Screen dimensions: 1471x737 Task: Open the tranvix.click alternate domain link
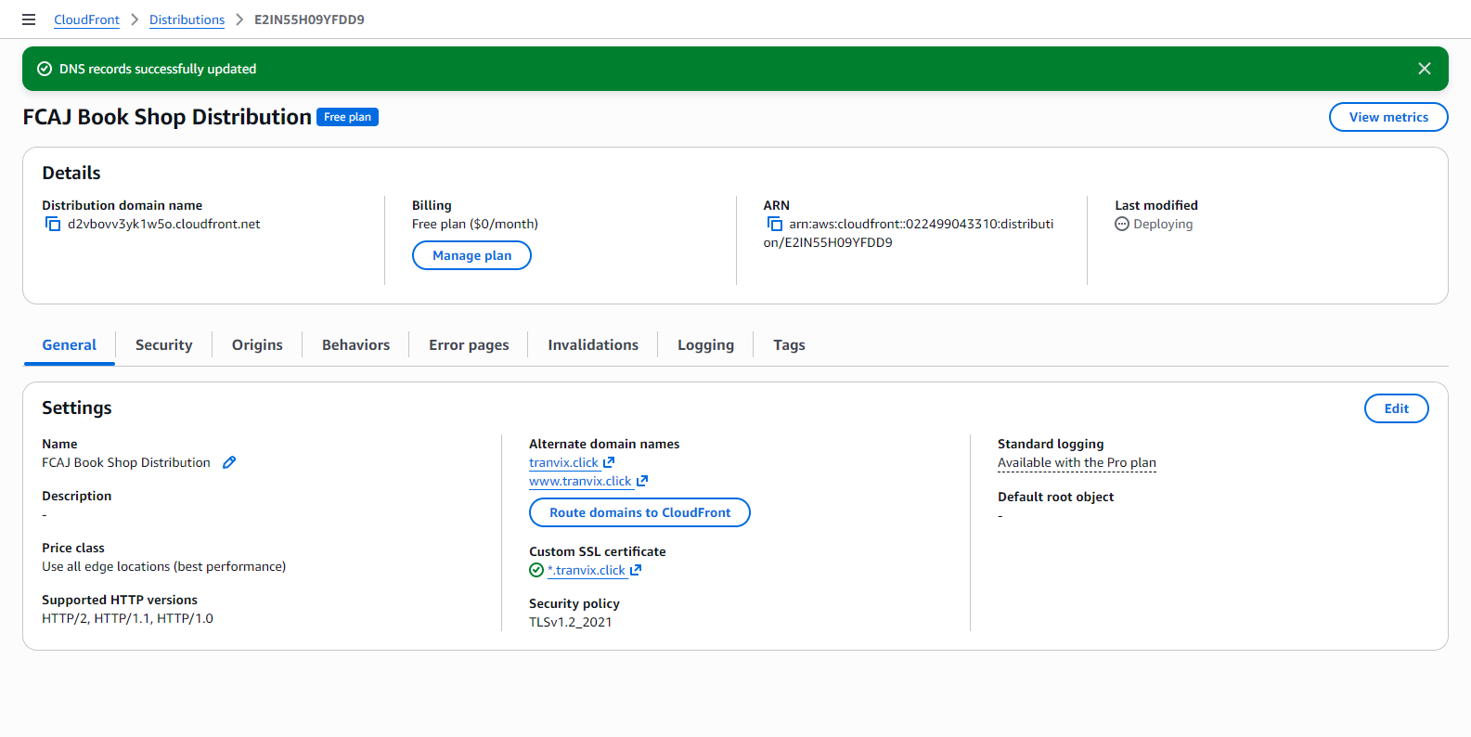(564, 462)
